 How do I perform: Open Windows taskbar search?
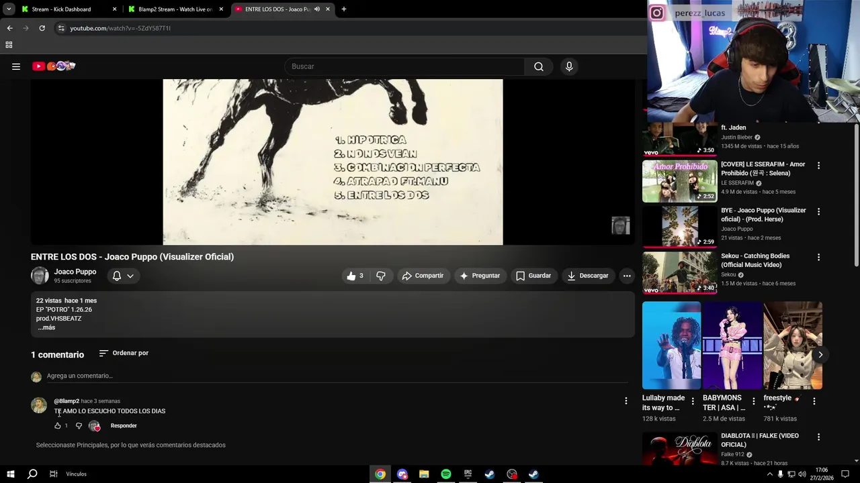pos(32,474)
